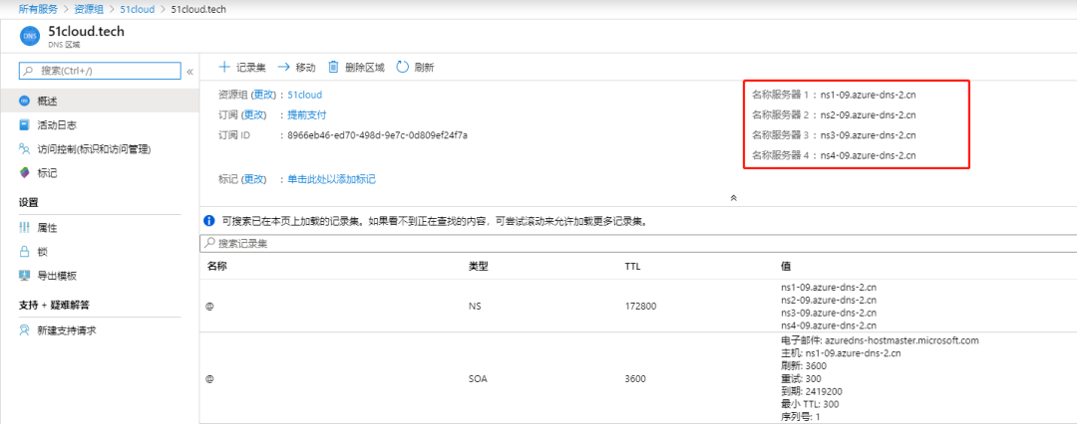This screenshot has width=1077, height=424.
Task: Select name server 1 ns1-09.azure-dns-2.cn
Action: 869,95
